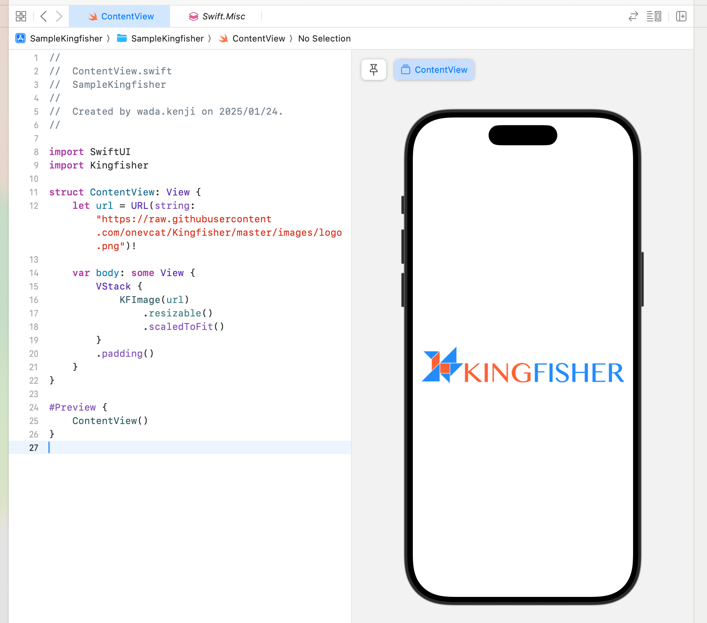The image size is (707, 623).
Task: Click the .padding() modifier
Action: point(125,354)
